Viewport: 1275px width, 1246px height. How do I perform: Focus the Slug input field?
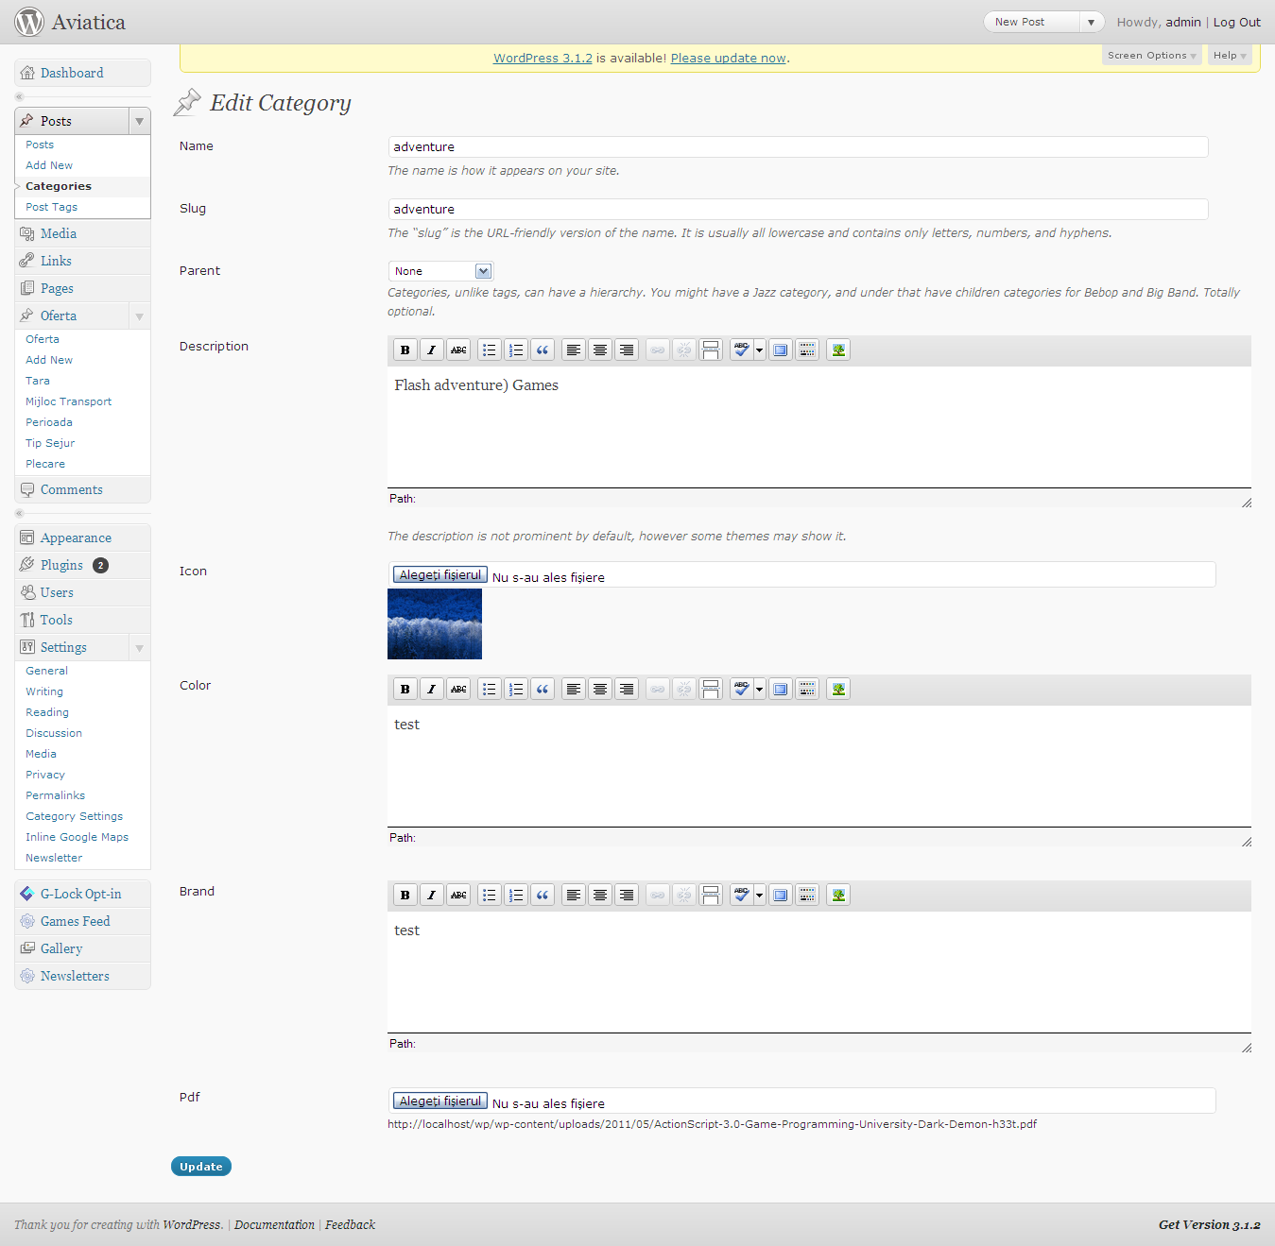(798, 210)
